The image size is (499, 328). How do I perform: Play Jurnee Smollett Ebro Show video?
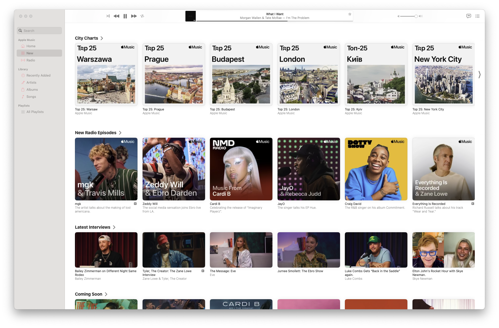309,250
